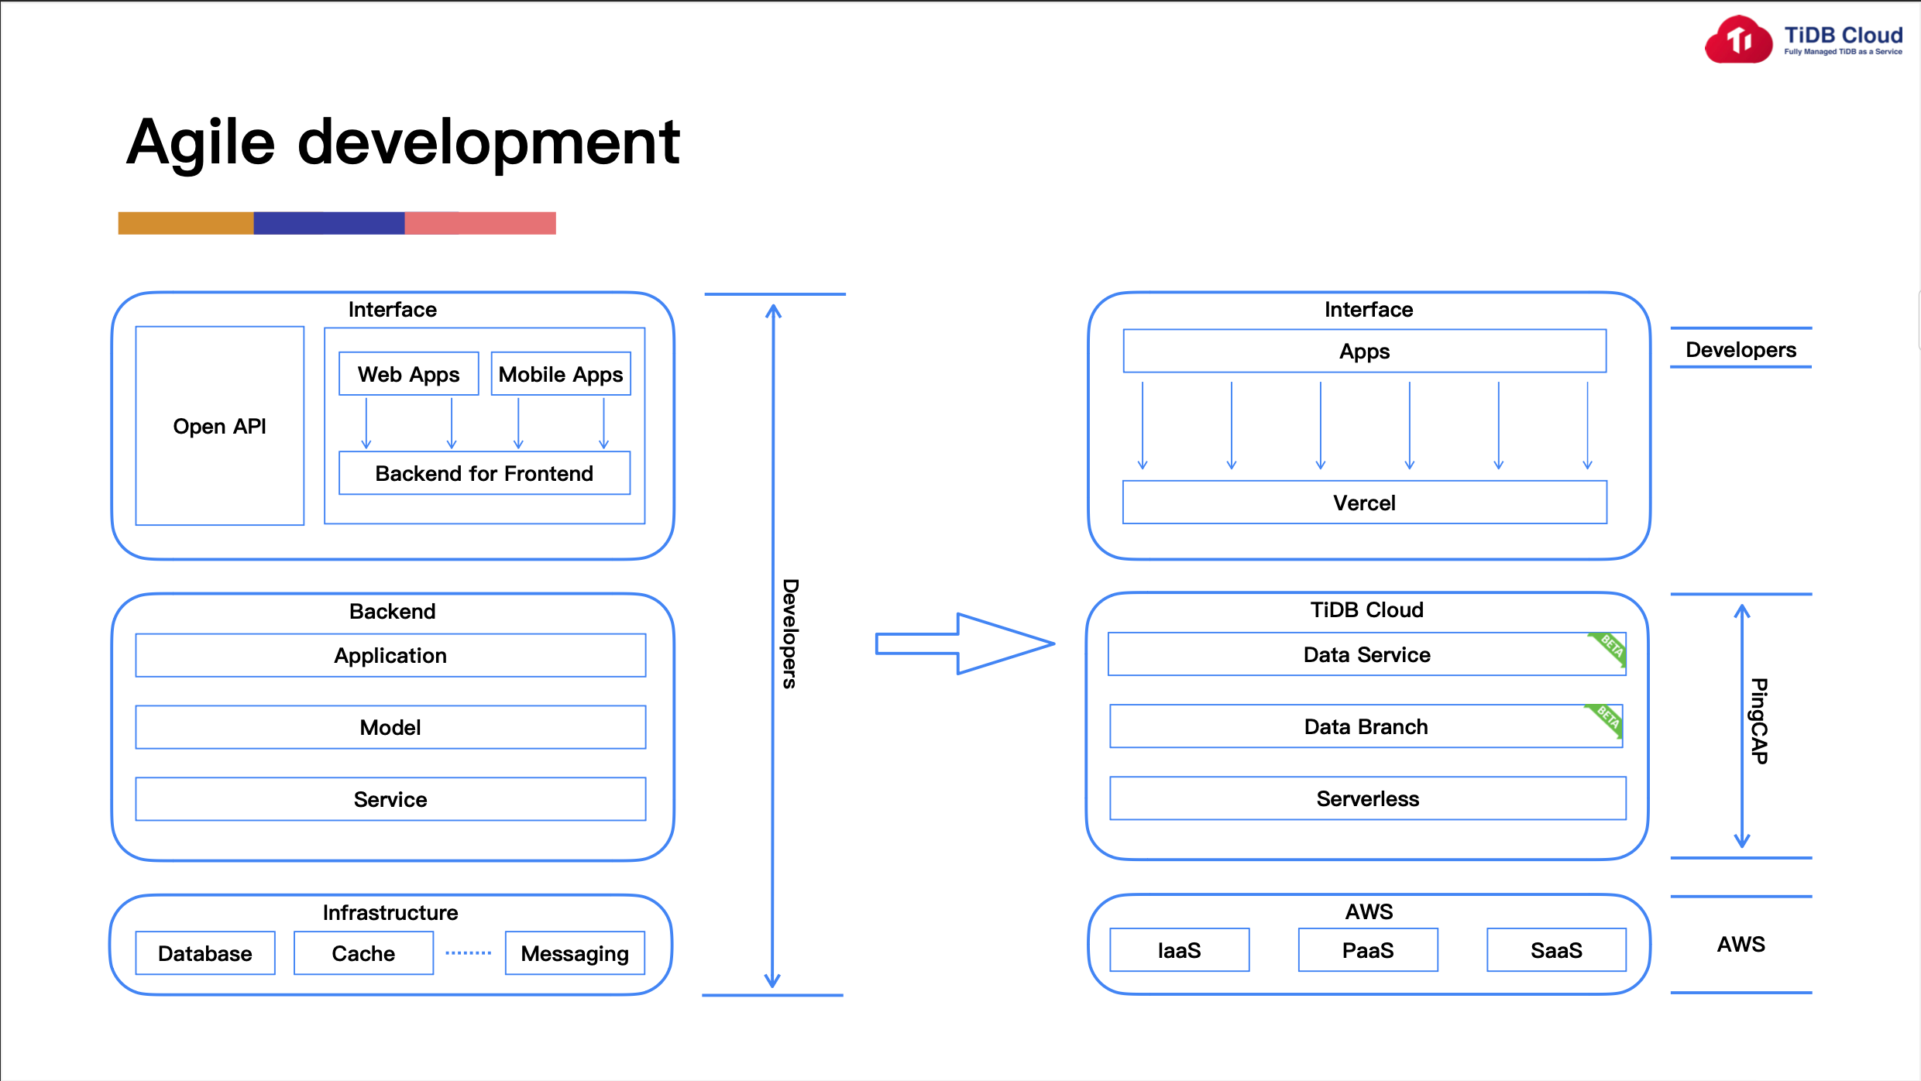The height and width of the screenshot is (1081, 1921).
Task: Click the Apps box in right Interface
Action: tap(1364, 352)
